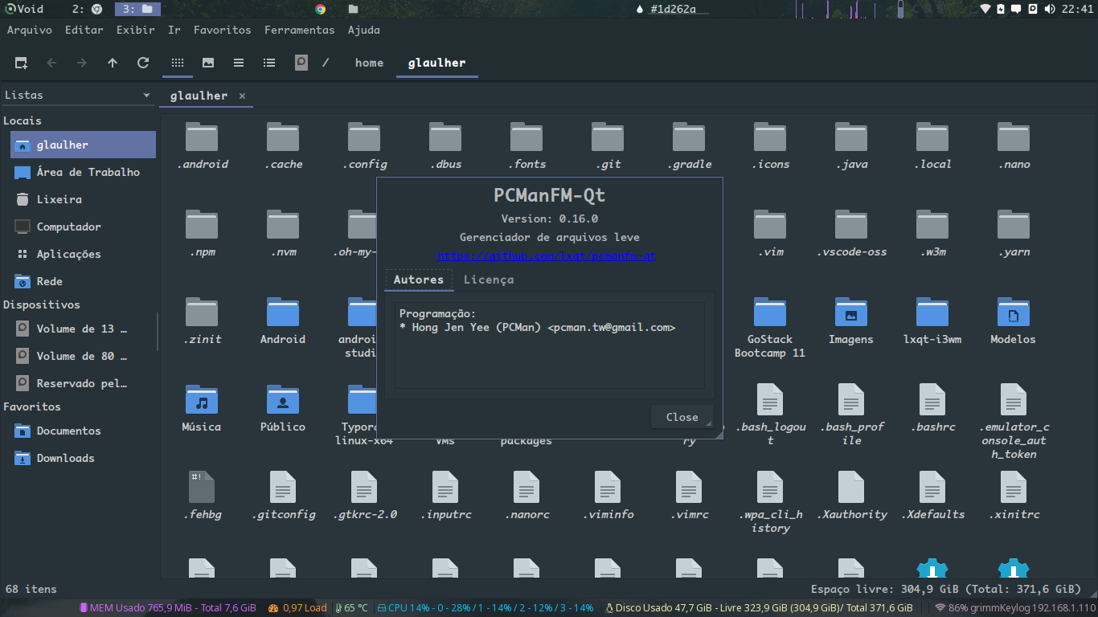Screen dimensions: 1098x617
Task: Go up to the parent folder
Action: 113,63
